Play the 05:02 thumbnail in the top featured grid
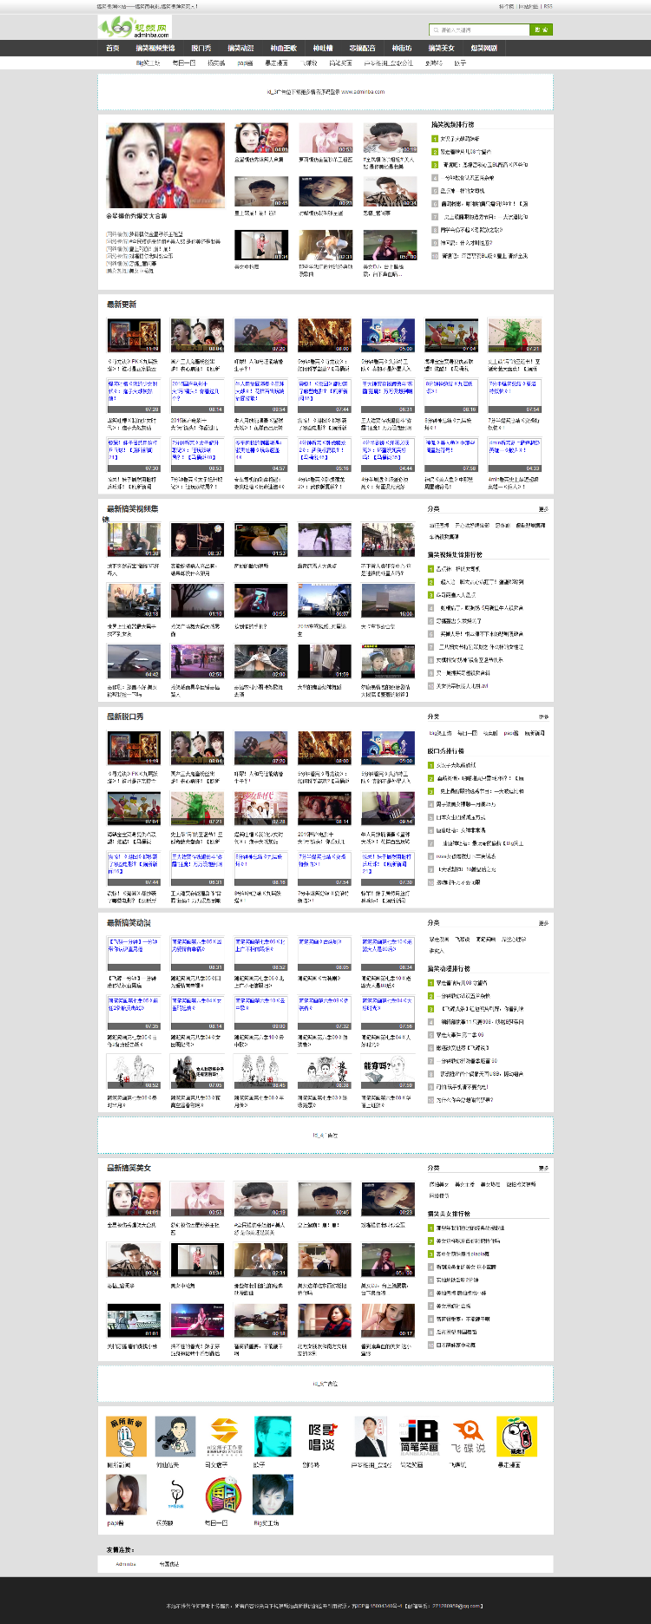Screen dimensions: 651x1624 [x=390, y=246]
